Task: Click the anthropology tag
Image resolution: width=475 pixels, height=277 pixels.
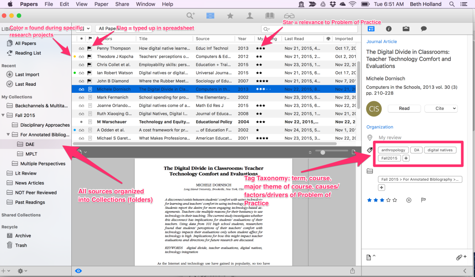Action: [x=393, y=150]
